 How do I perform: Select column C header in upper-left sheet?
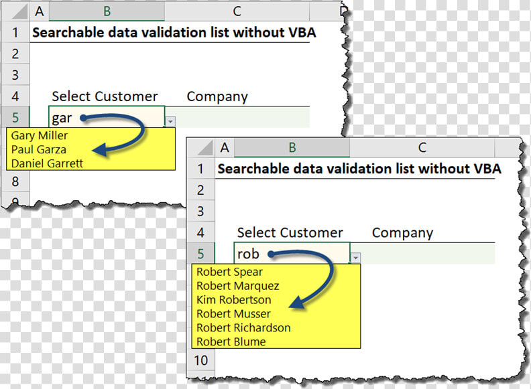[237, 11]
